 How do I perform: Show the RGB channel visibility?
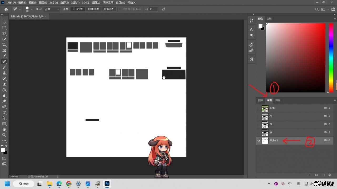pyautogui.click(x=259, y=108)
